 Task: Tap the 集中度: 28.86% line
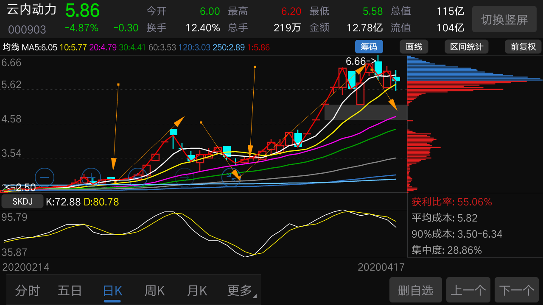click(447, 250)
